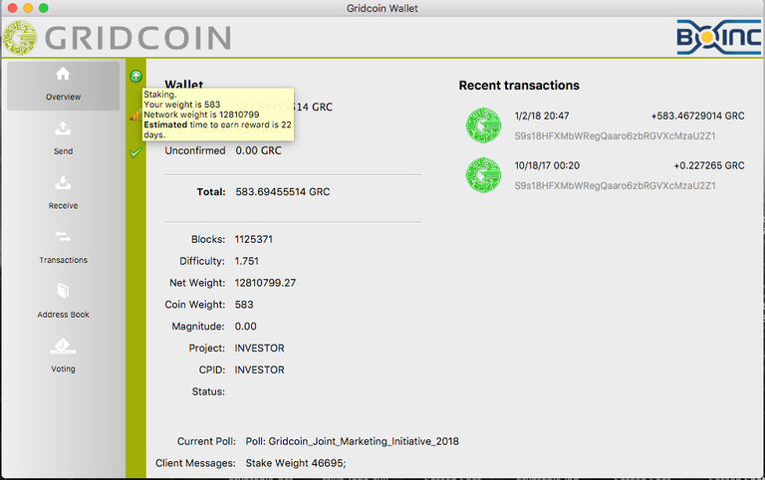Click the 1/2/18 20:47 date

click(x=542, y=117)
